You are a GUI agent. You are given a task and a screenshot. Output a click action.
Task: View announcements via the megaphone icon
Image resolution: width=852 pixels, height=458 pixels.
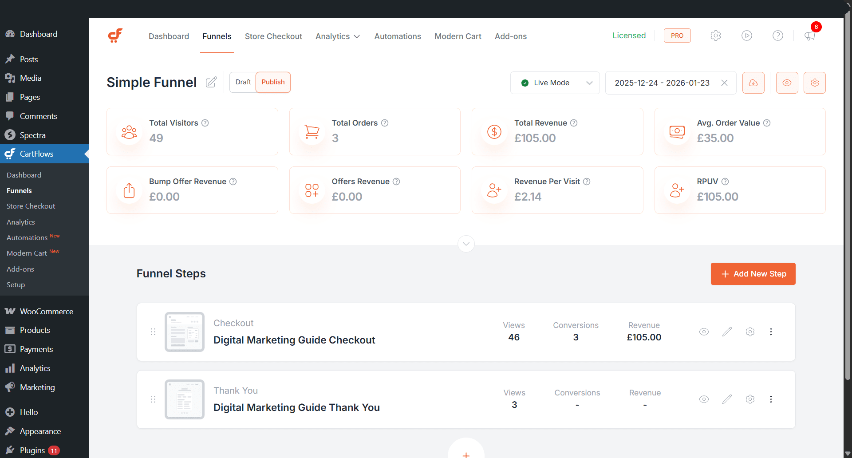pos(809,36)
